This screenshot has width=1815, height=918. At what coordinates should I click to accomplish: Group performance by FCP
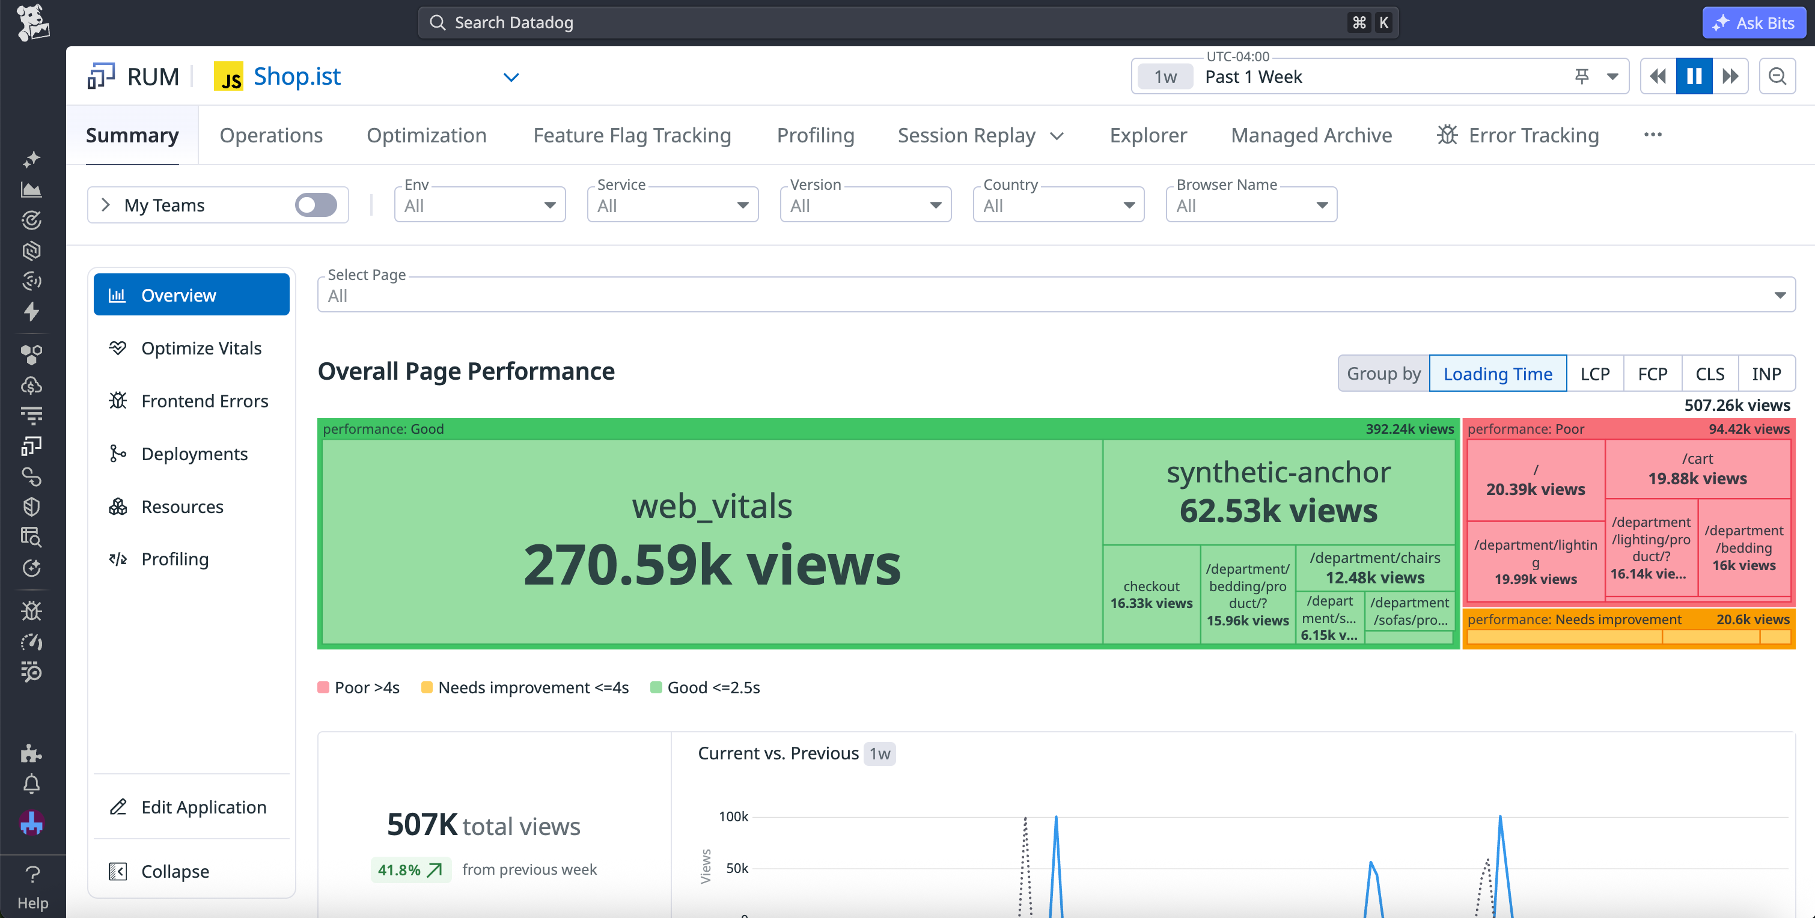(1652, 374)
